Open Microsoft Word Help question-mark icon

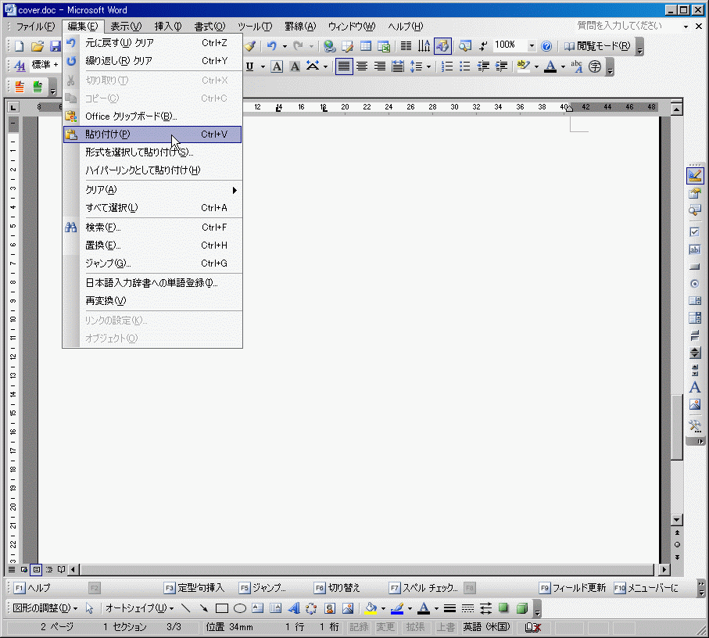(x=546, y=46)
